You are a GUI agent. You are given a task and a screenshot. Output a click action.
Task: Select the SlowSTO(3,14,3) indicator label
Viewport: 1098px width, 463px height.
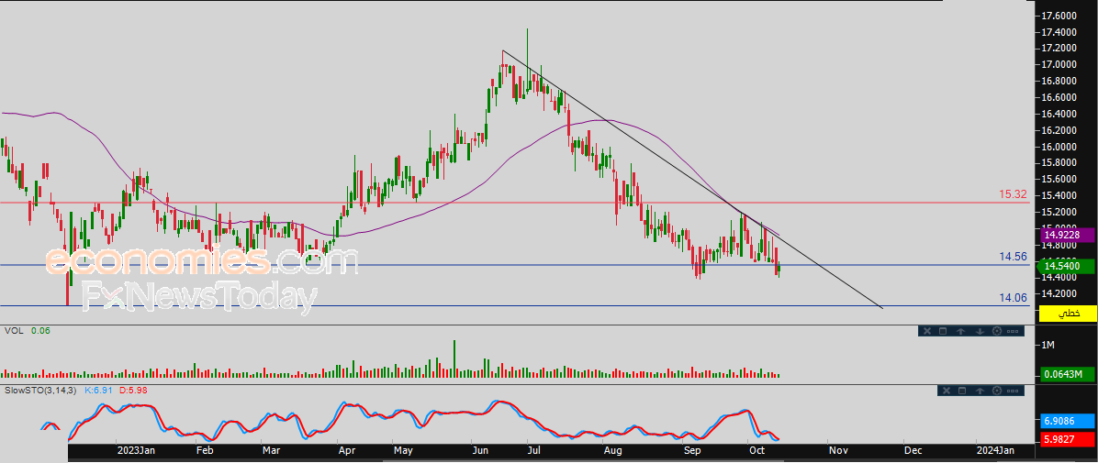coord(40,391)
